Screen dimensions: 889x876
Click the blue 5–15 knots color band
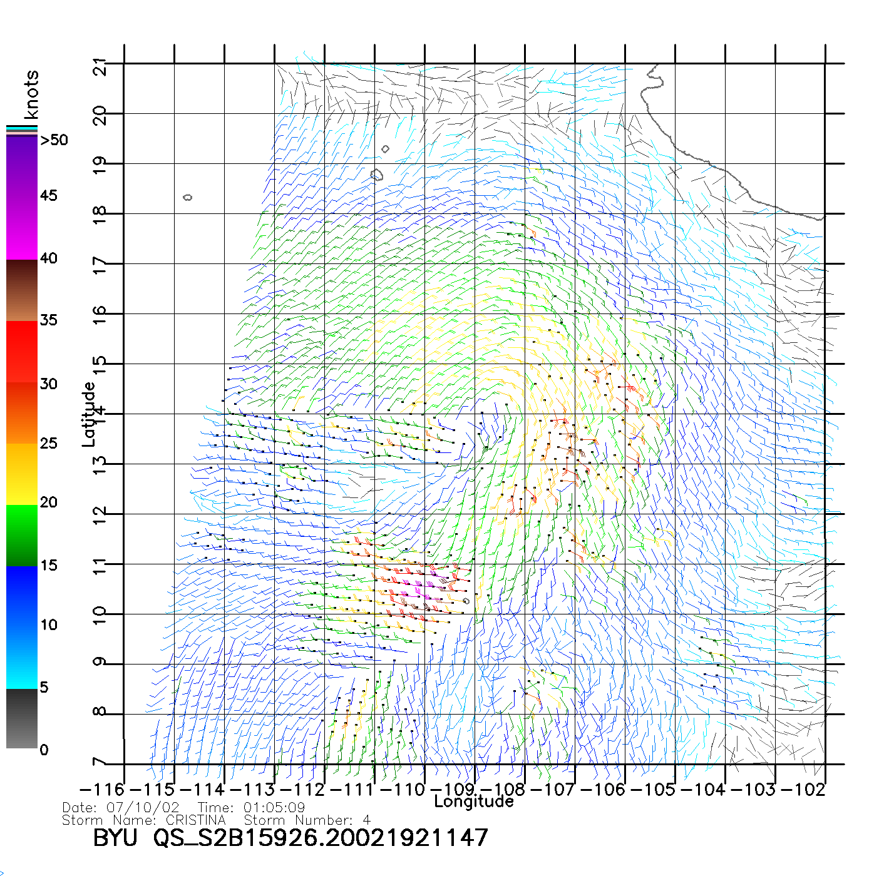pos(22,626)
